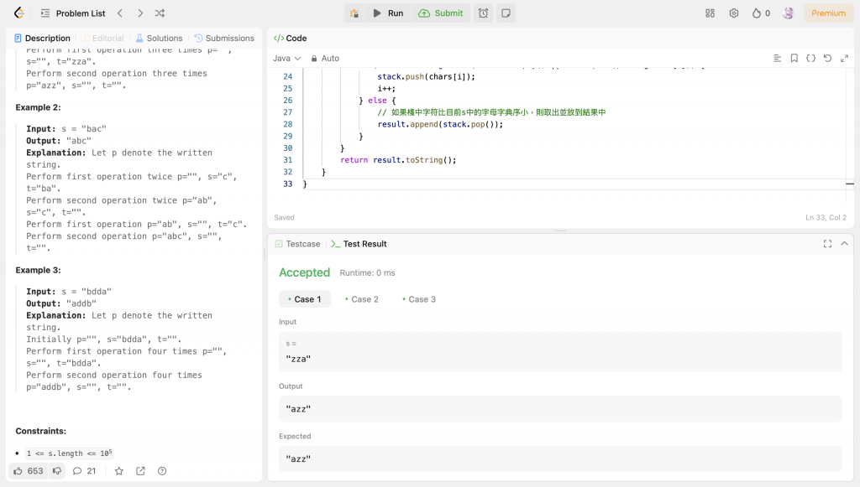This screenshot has width=860, height=487.
Task: Switch to the Editorial tab
Action: point(102,39)
